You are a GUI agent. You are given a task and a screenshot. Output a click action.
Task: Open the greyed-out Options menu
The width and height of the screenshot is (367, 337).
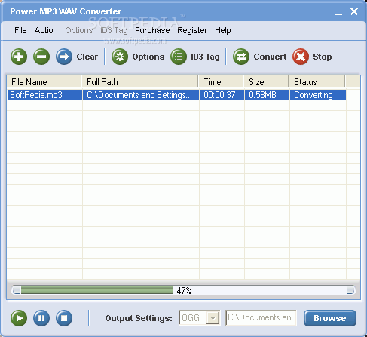(x=79, y=30)
